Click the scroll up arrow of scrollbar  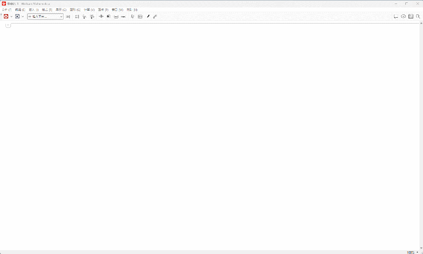point(421,23)
